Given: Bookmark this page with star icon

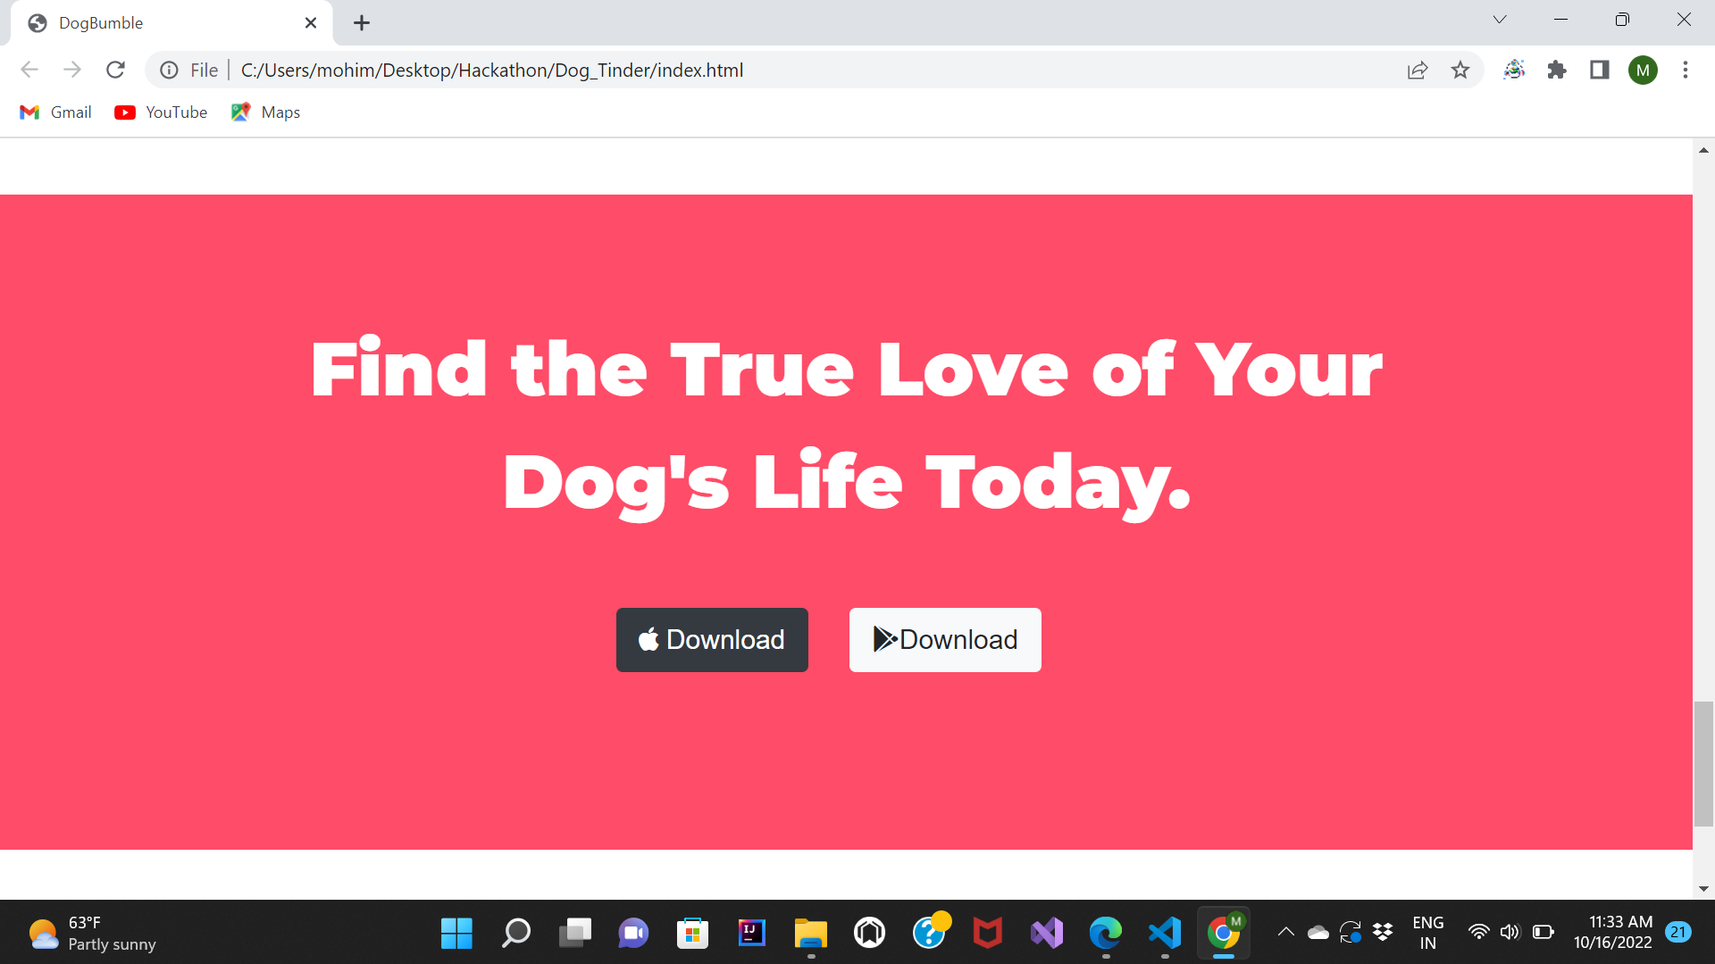Looking at the screenshot, I should (1460, 70).
